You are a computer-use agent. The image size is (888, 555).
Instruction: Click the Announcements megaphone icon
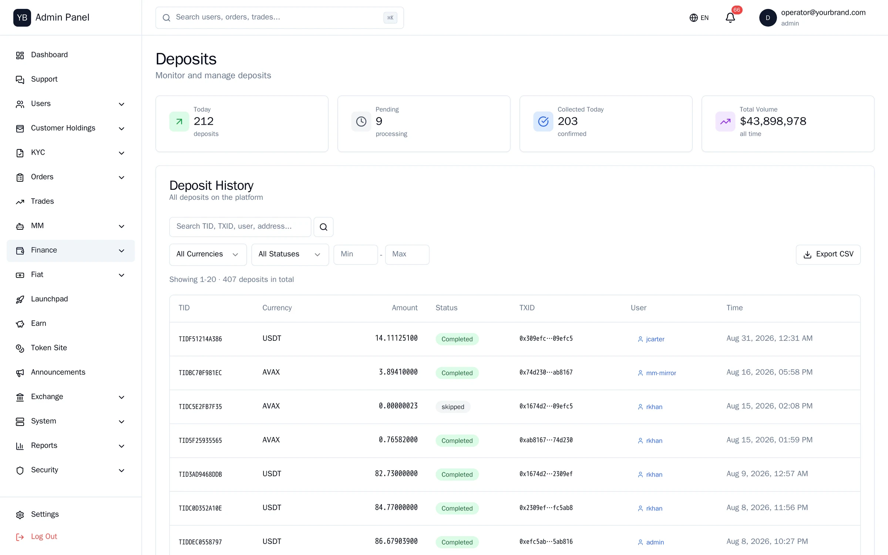tap(20, 373)
